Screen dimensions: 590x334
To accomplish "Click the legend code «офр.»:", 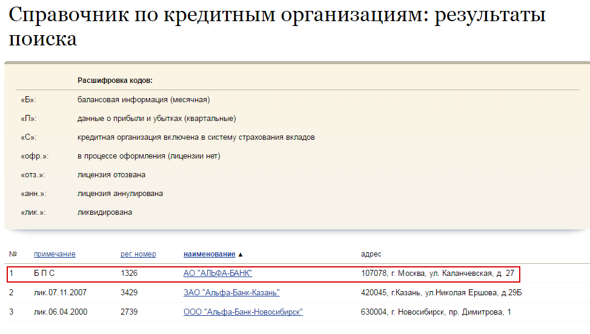I will point(35,156).
